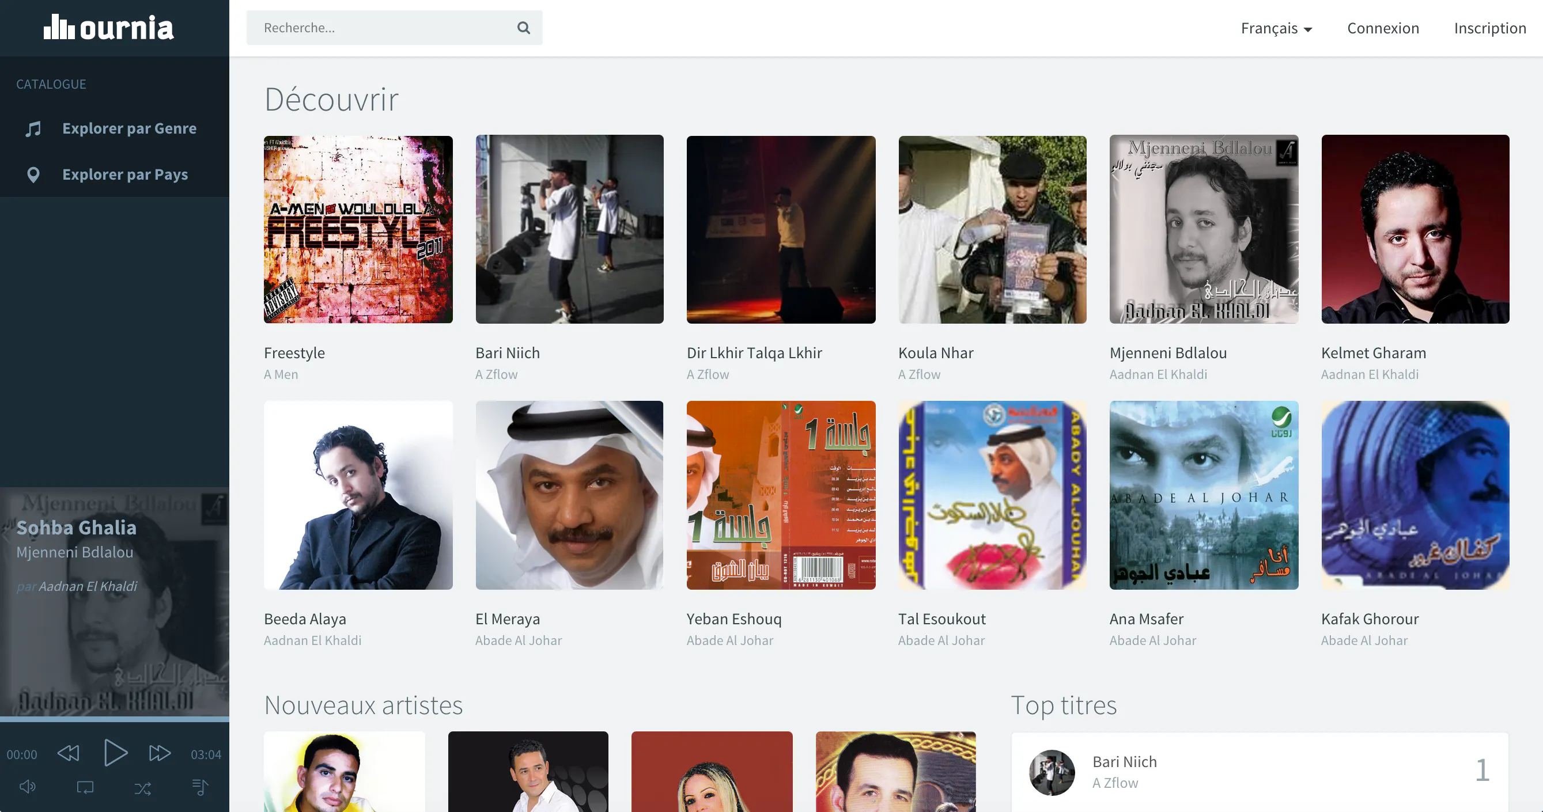Play the current track
The width and height of the screenshot is (1543, 812).
[115, 753]
